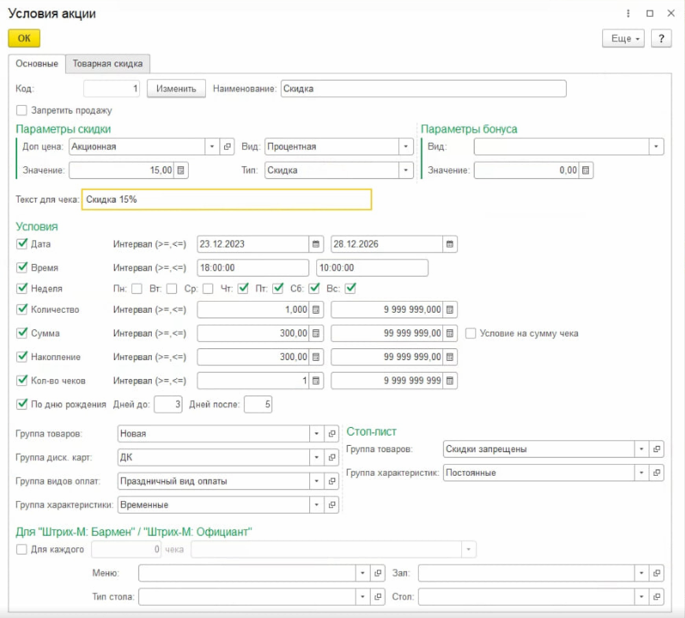Click the Изменить button near code
Image resolution: width=685 pixels, height=618 pixels.
[176, 89]
